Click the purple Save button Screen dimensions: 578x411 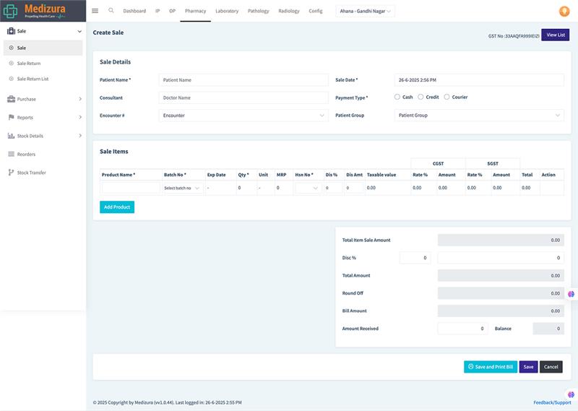point(528,367)
